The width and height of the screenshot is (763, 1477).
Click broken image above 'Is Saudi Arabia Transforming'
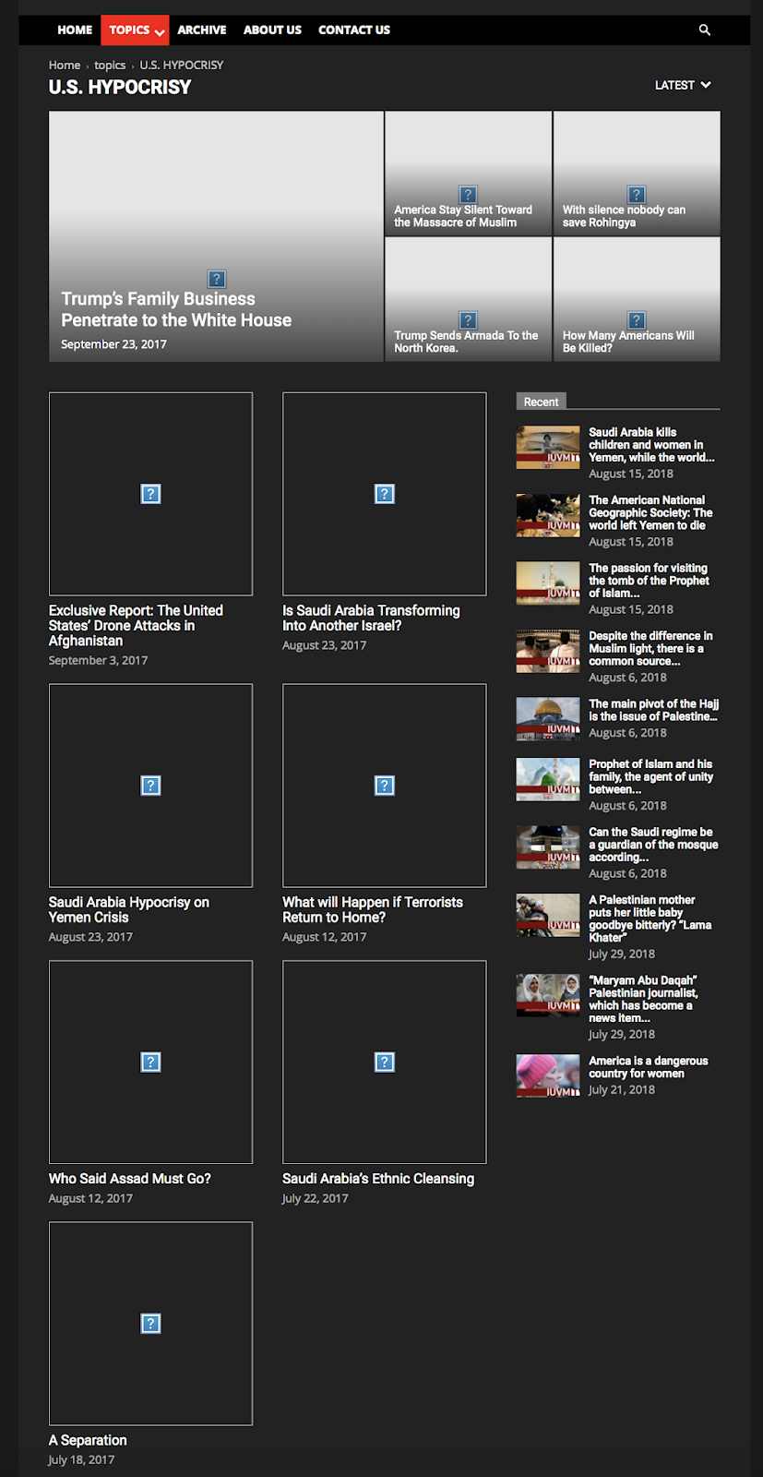[x=384, y=494]
